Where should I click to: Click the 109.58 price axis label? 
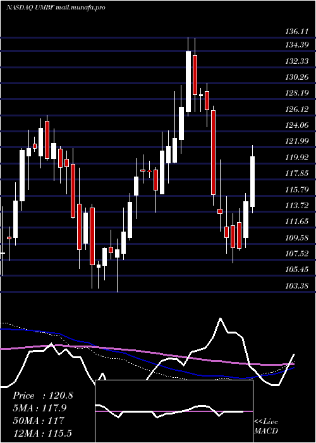click(297, 237)
